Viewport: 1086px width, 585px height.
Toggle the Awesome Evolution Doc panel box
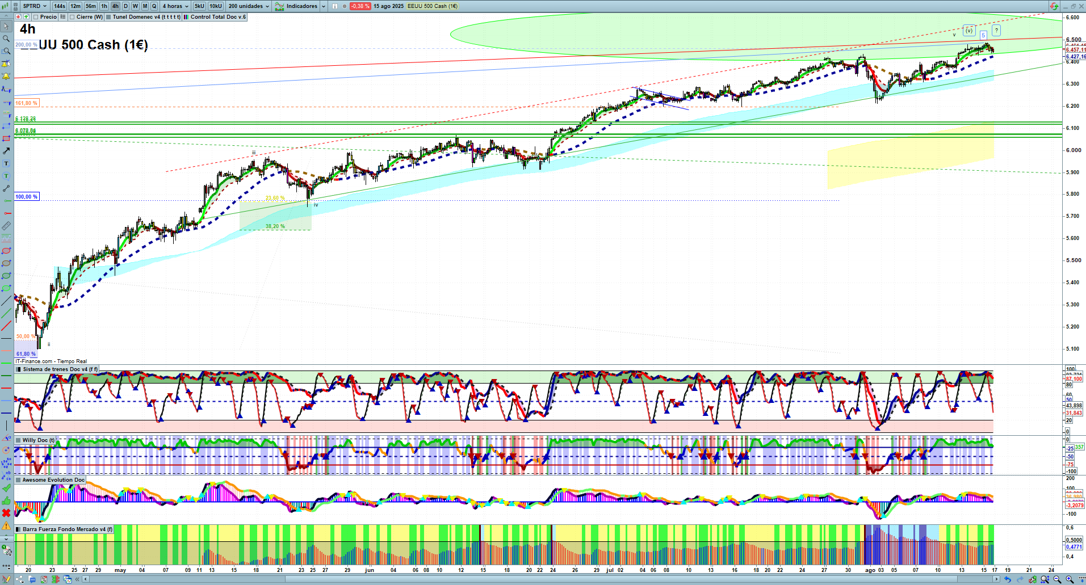click(19, 480)
